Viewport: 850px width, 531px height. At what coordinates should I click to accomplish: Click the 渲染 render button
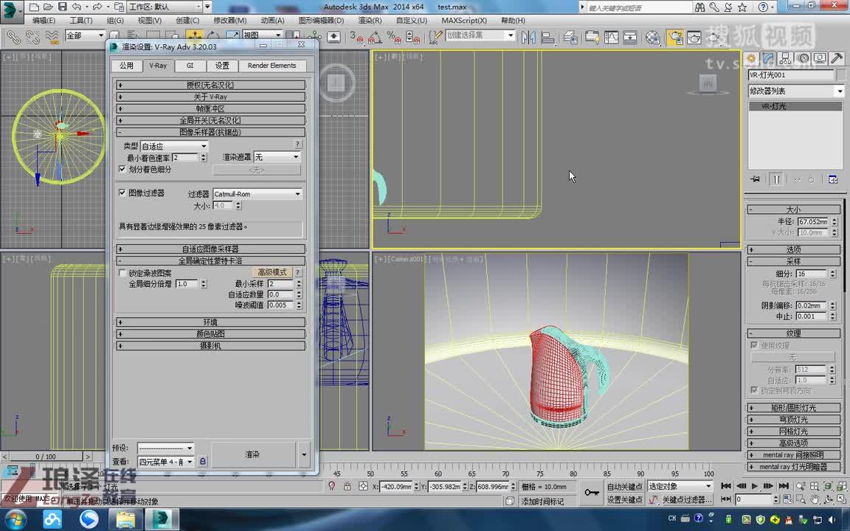pos(251,454)
